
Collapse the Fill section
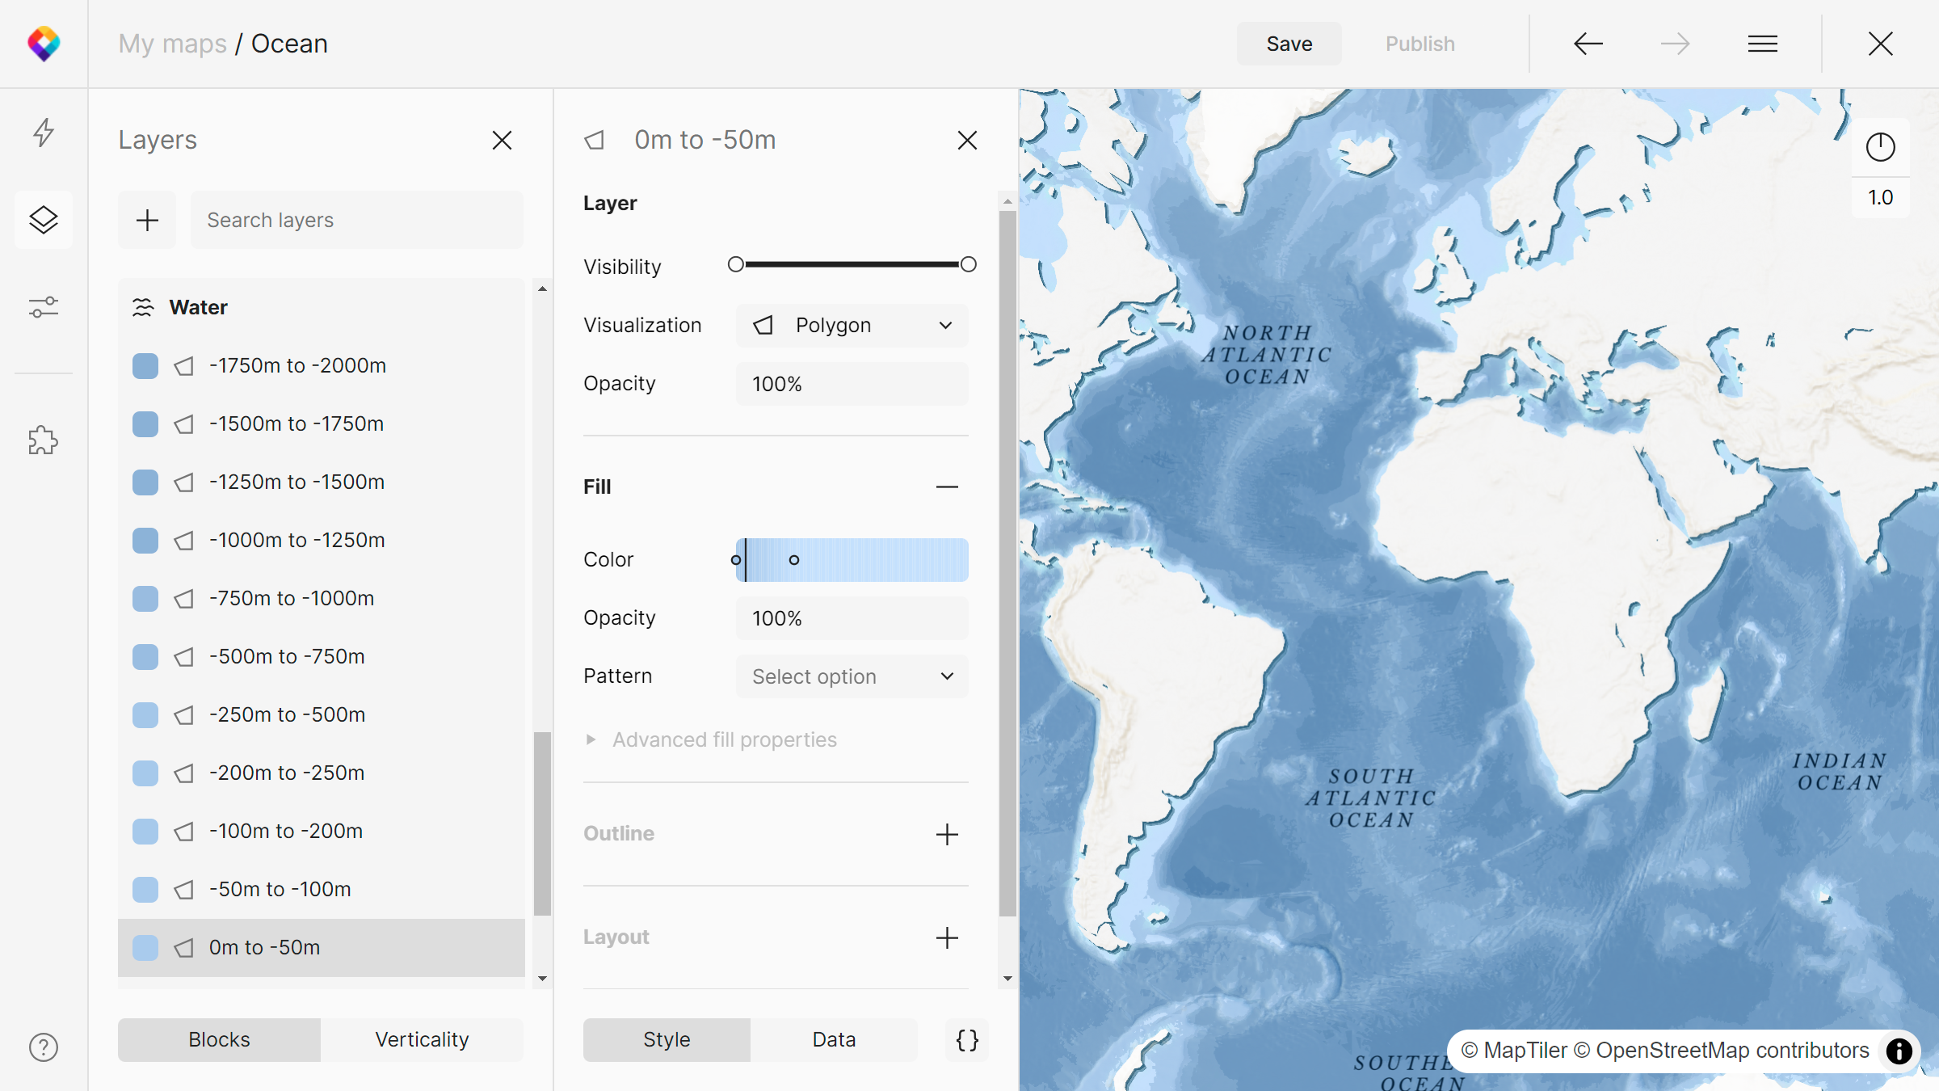pyautogui.click(x=947, y=487)
